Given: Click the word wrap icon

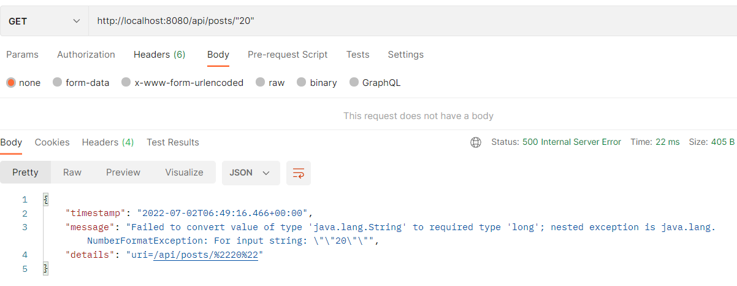Looking at the screenshot, I should [299, 173].
